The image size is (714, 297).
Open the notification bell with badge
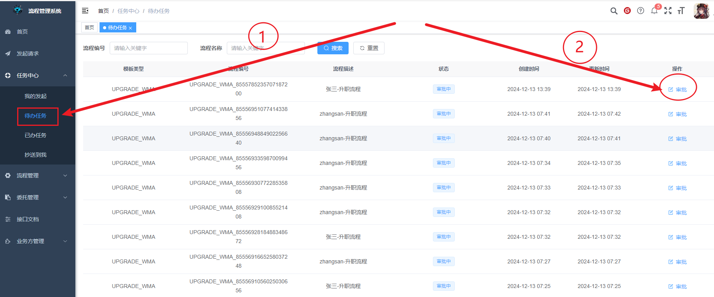click(654, 11)
